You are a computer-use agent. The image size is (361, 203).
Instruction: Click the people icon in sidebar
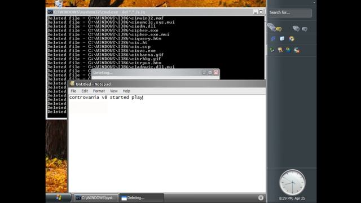pos(297,50)
